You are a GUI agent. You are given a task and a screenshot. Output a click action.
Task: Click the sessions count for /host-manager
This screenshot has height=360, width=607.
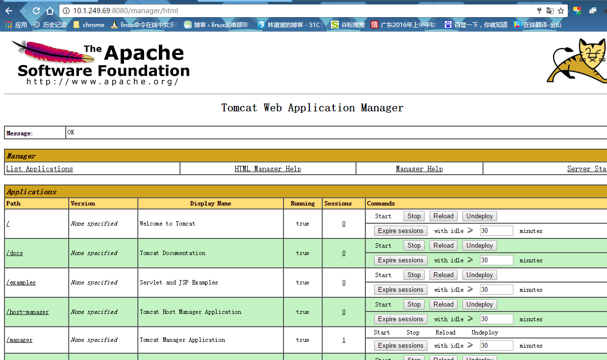[x=344, y=312]
